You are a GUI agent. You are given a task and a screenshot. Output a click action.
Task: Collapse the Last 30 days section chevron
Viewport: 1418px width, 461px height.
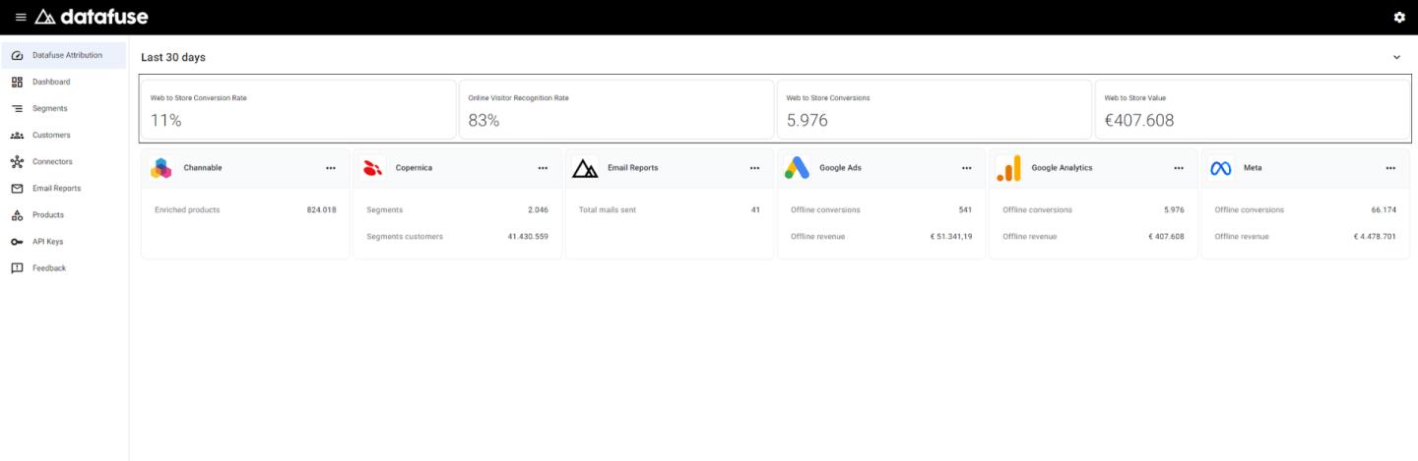pos(1396,57)
